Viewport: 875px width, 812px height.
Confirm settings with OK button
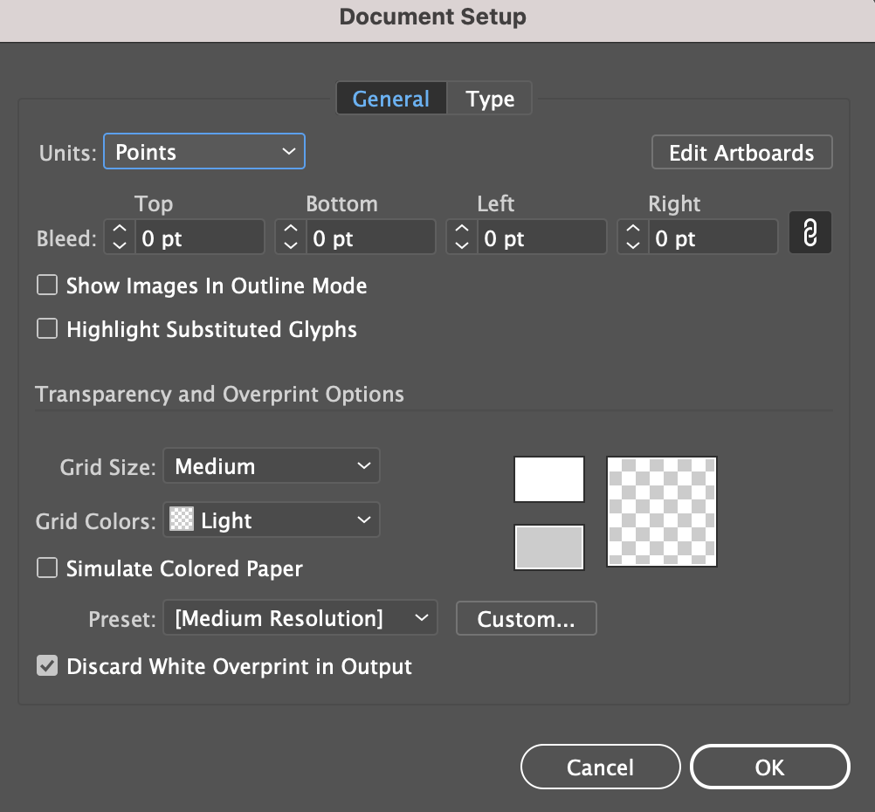770,767
